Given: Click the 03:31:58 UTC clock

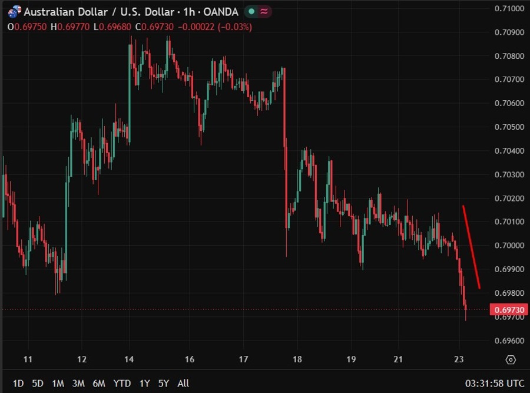Looking at the screenshot, I should (x=495, y=383).
